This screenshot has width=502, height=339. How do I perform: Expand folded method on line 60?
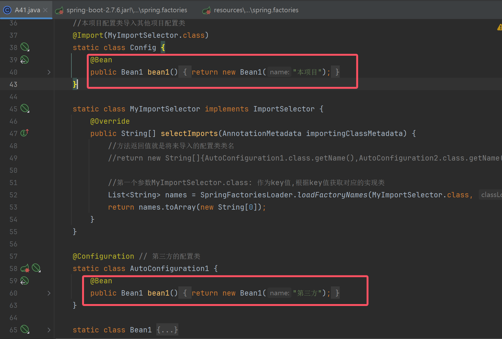pyautogui.click(x=49, y=293)
